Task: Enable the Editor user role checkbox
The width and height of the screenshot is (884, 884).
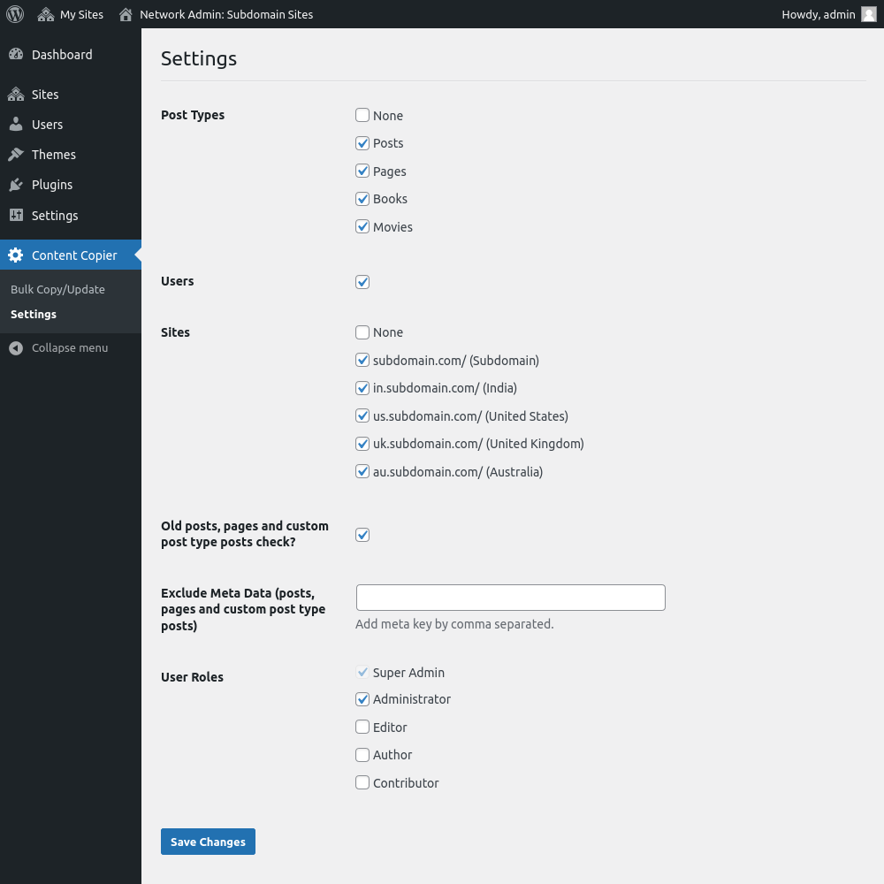Action: click(x=362, y=727)
